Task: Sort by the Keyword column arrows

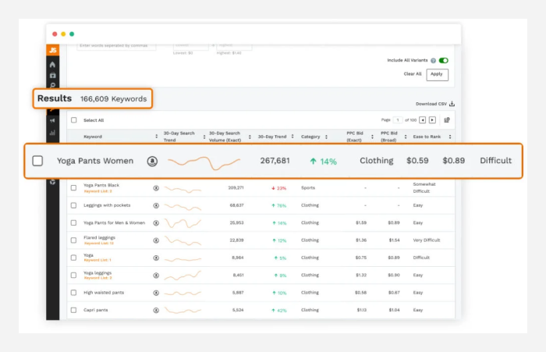Action: (156, 137)
